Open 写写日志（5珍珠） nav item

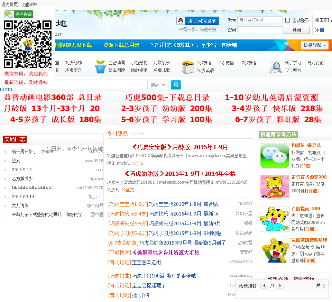[x=194, y=45]
